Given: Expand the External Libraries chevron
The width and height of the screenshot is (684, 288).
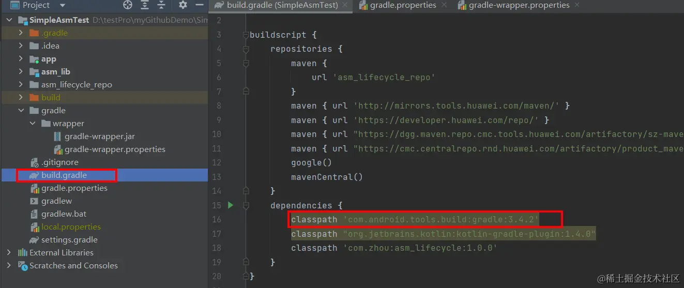Looking at the screenshot, I should pyautogui.click(x=9, y=253).
